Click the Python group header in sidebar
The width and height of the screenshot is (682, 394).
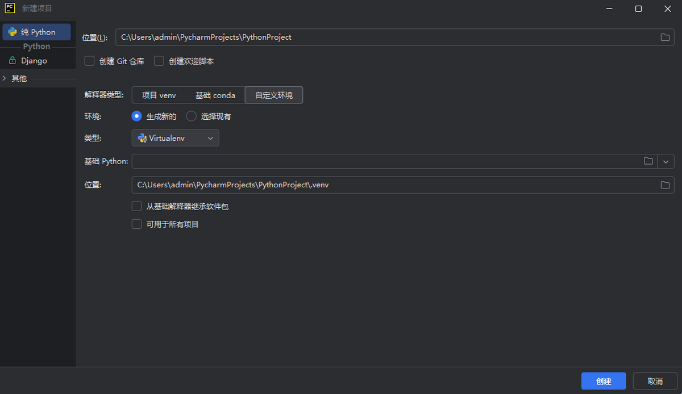(37, 47)
